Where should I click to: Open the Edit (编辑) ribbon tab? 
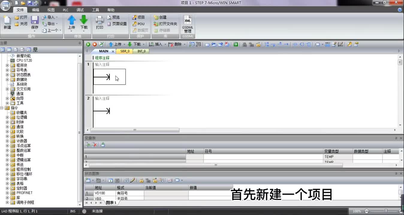pos(35,10)
